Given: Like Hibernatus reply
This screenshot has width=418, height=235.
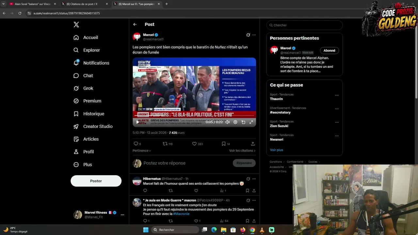Looking at the screenshot, I should pos(196,191).
